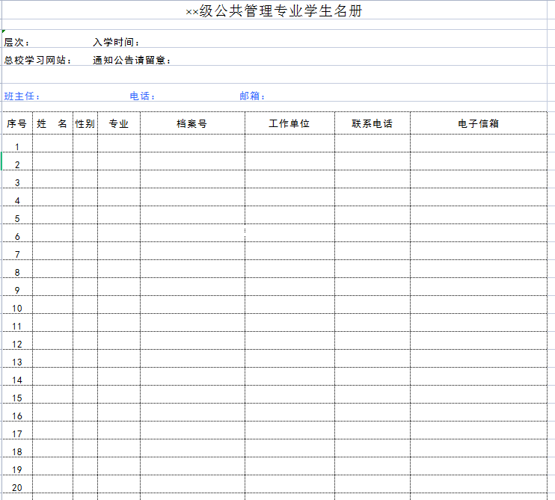Select the 层次： label cell
Screen dimensions: 555x500
tap(17, 43)
